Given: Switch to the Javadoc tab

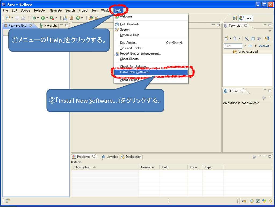Looking at the screenshot, I should tap(110, 157).
